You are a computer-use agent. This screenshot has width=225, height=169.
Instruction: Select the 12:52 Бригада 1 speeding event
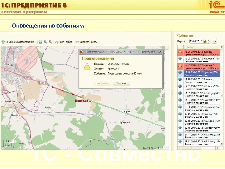pyautogui.click(x=198, y=67)
